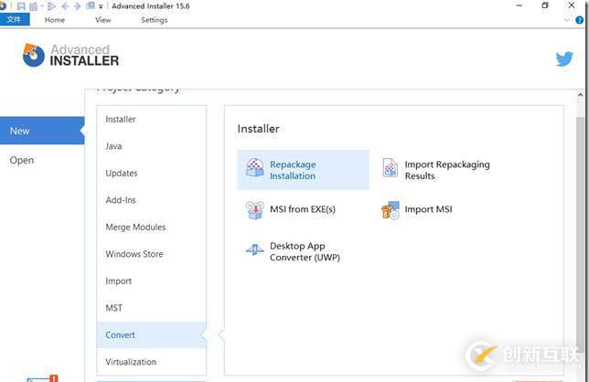Click the Import Repackaging Results icon

(x=390, y=167)
